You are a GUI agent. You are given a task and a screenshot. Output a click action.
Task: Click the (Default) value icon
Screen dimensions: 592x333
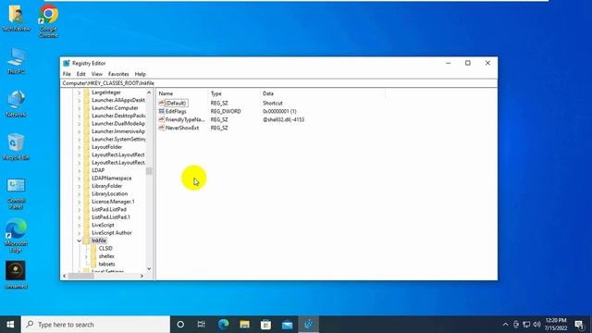tap(162, 103)
